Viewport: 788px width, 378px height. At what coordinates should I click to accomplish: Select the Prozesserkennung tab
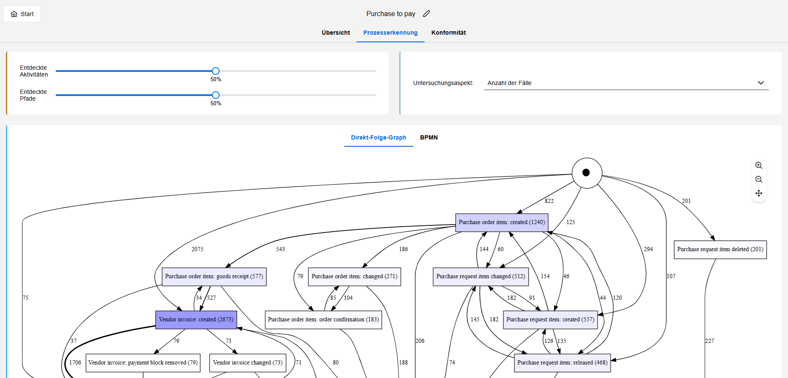click(x=390, y=33)
